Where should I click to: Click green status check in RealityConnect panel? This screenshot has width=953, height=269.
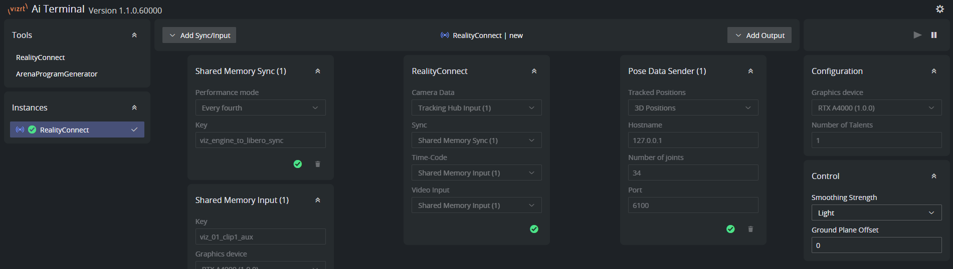tap(534, 229)
